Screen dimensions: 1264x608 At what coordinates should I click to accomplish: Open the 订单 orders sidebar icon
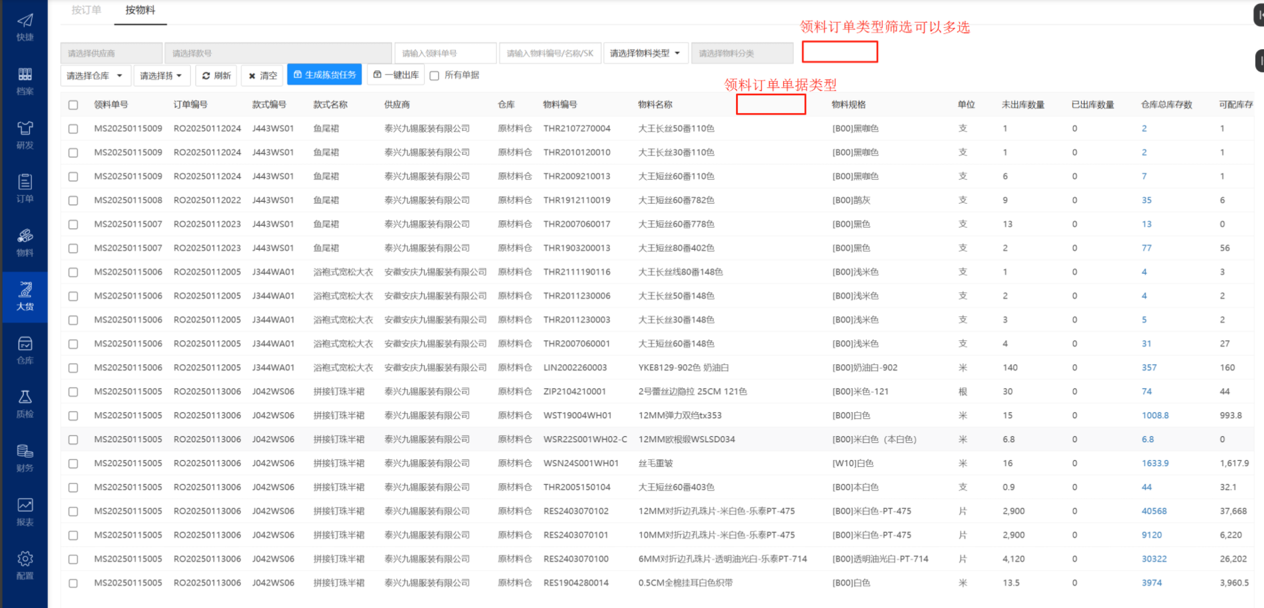point(25,188)
